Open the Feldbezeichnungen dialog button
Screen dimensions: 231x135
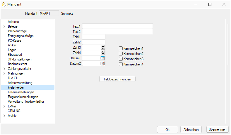[x=117, y=79]
